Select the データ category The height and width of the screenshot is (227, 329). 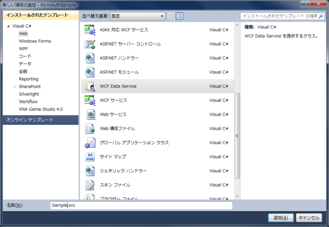click(25, 64)
